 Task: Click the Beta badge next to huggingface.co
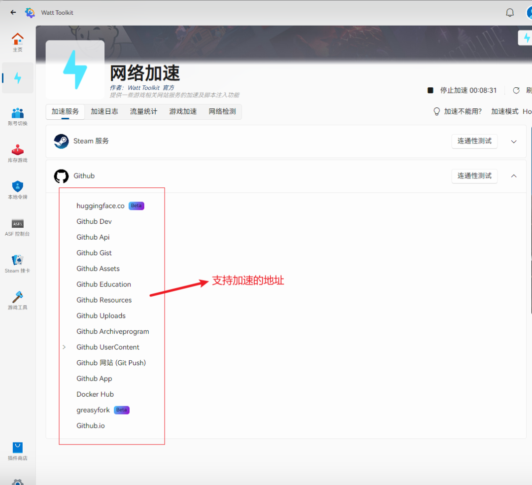136,206
